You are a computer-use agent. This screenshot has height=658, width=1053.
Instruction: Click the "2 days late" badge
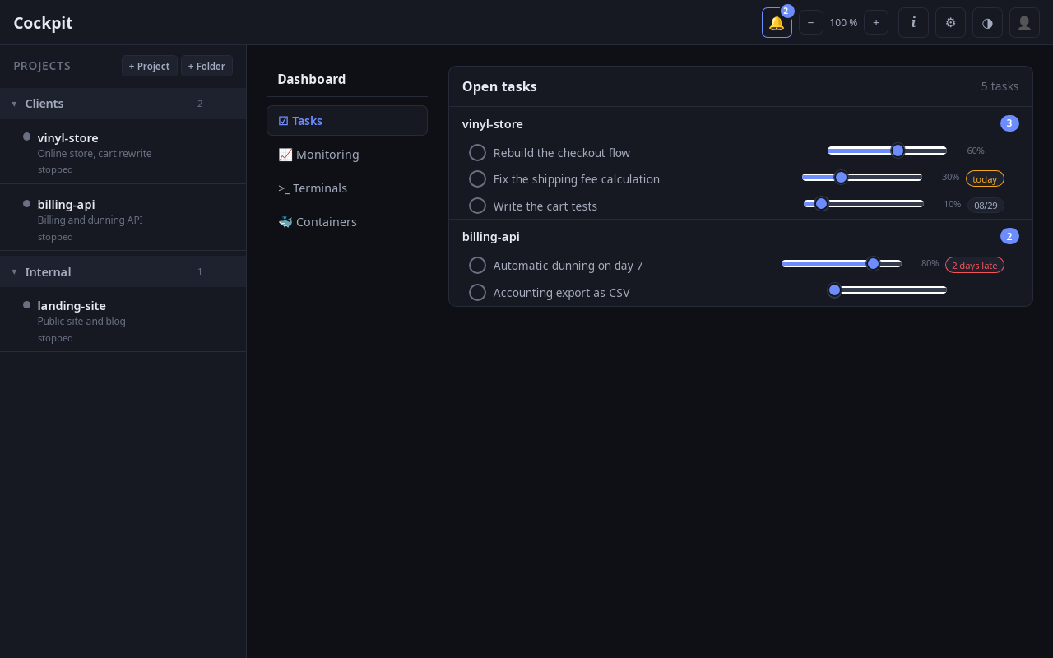pyautogui.click(x=975, y=265)
